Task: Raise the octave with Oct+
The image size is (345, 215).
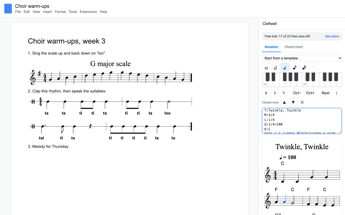Action: coord(310,93)
